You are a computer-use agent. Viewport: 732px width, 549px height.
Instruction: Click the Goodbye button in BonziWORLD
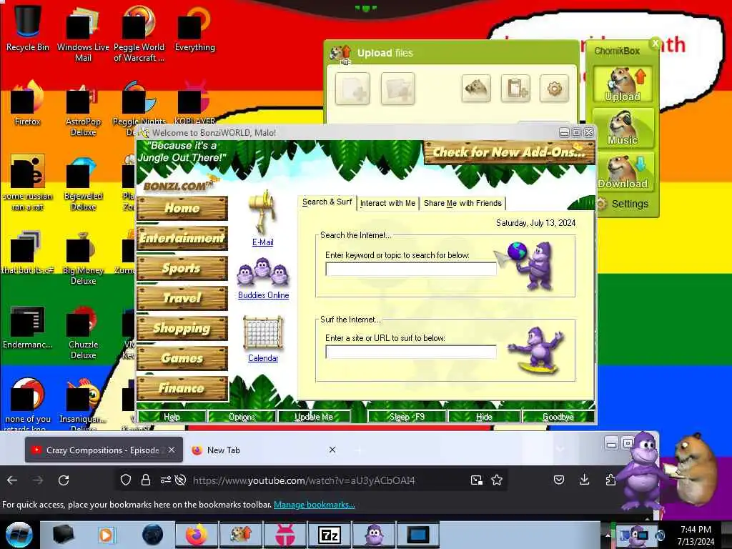point(558,417)
